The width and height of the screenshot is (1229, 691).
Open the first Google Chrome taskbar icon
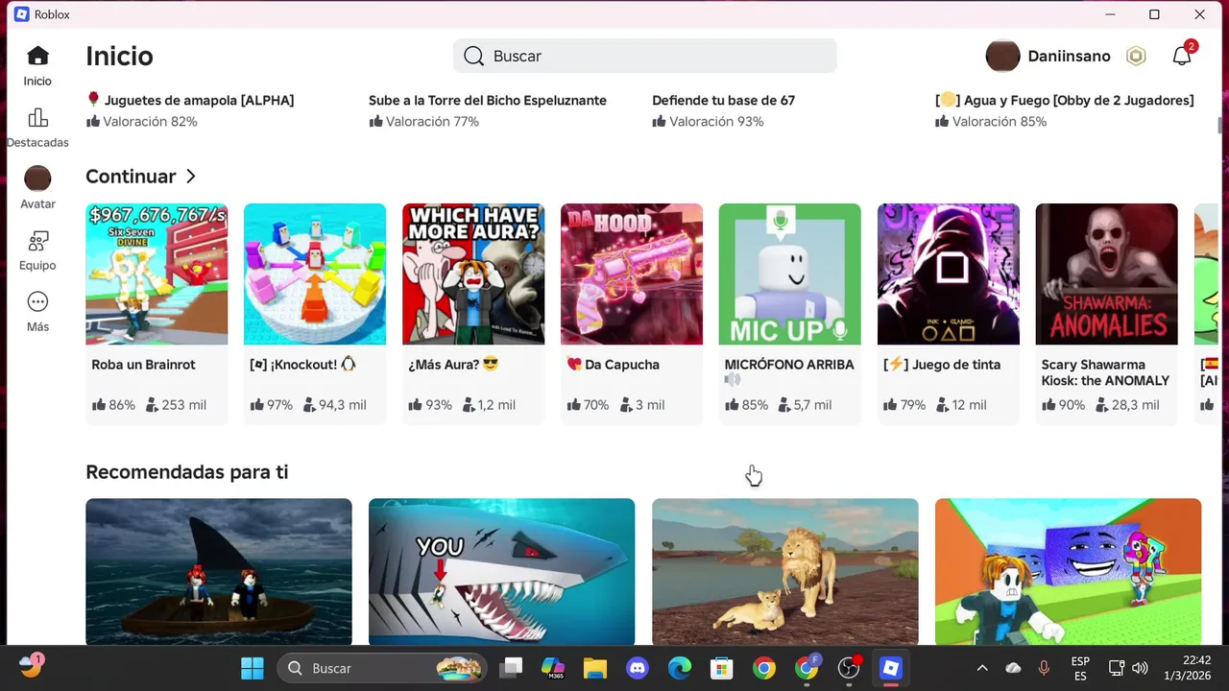(764, 668)
